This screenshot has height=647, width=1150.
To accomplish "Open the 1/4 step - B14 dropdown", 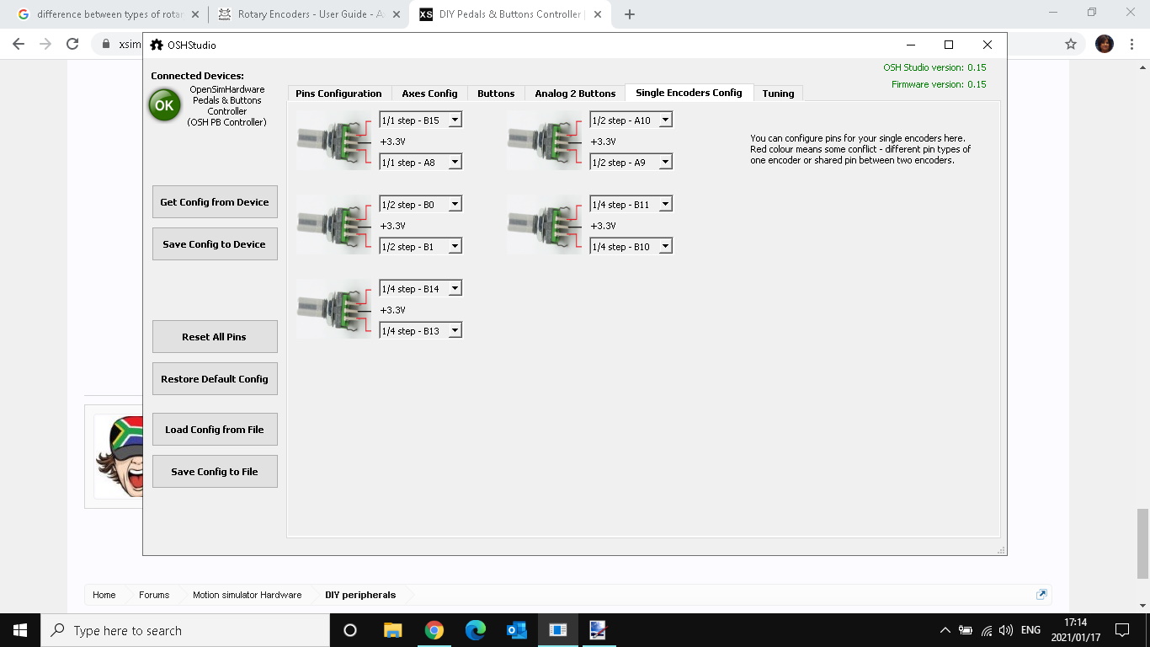I will [420, 288].
